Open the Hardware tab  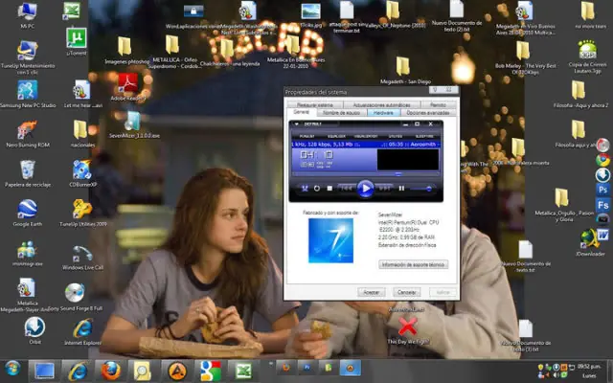tap(383, 113)
